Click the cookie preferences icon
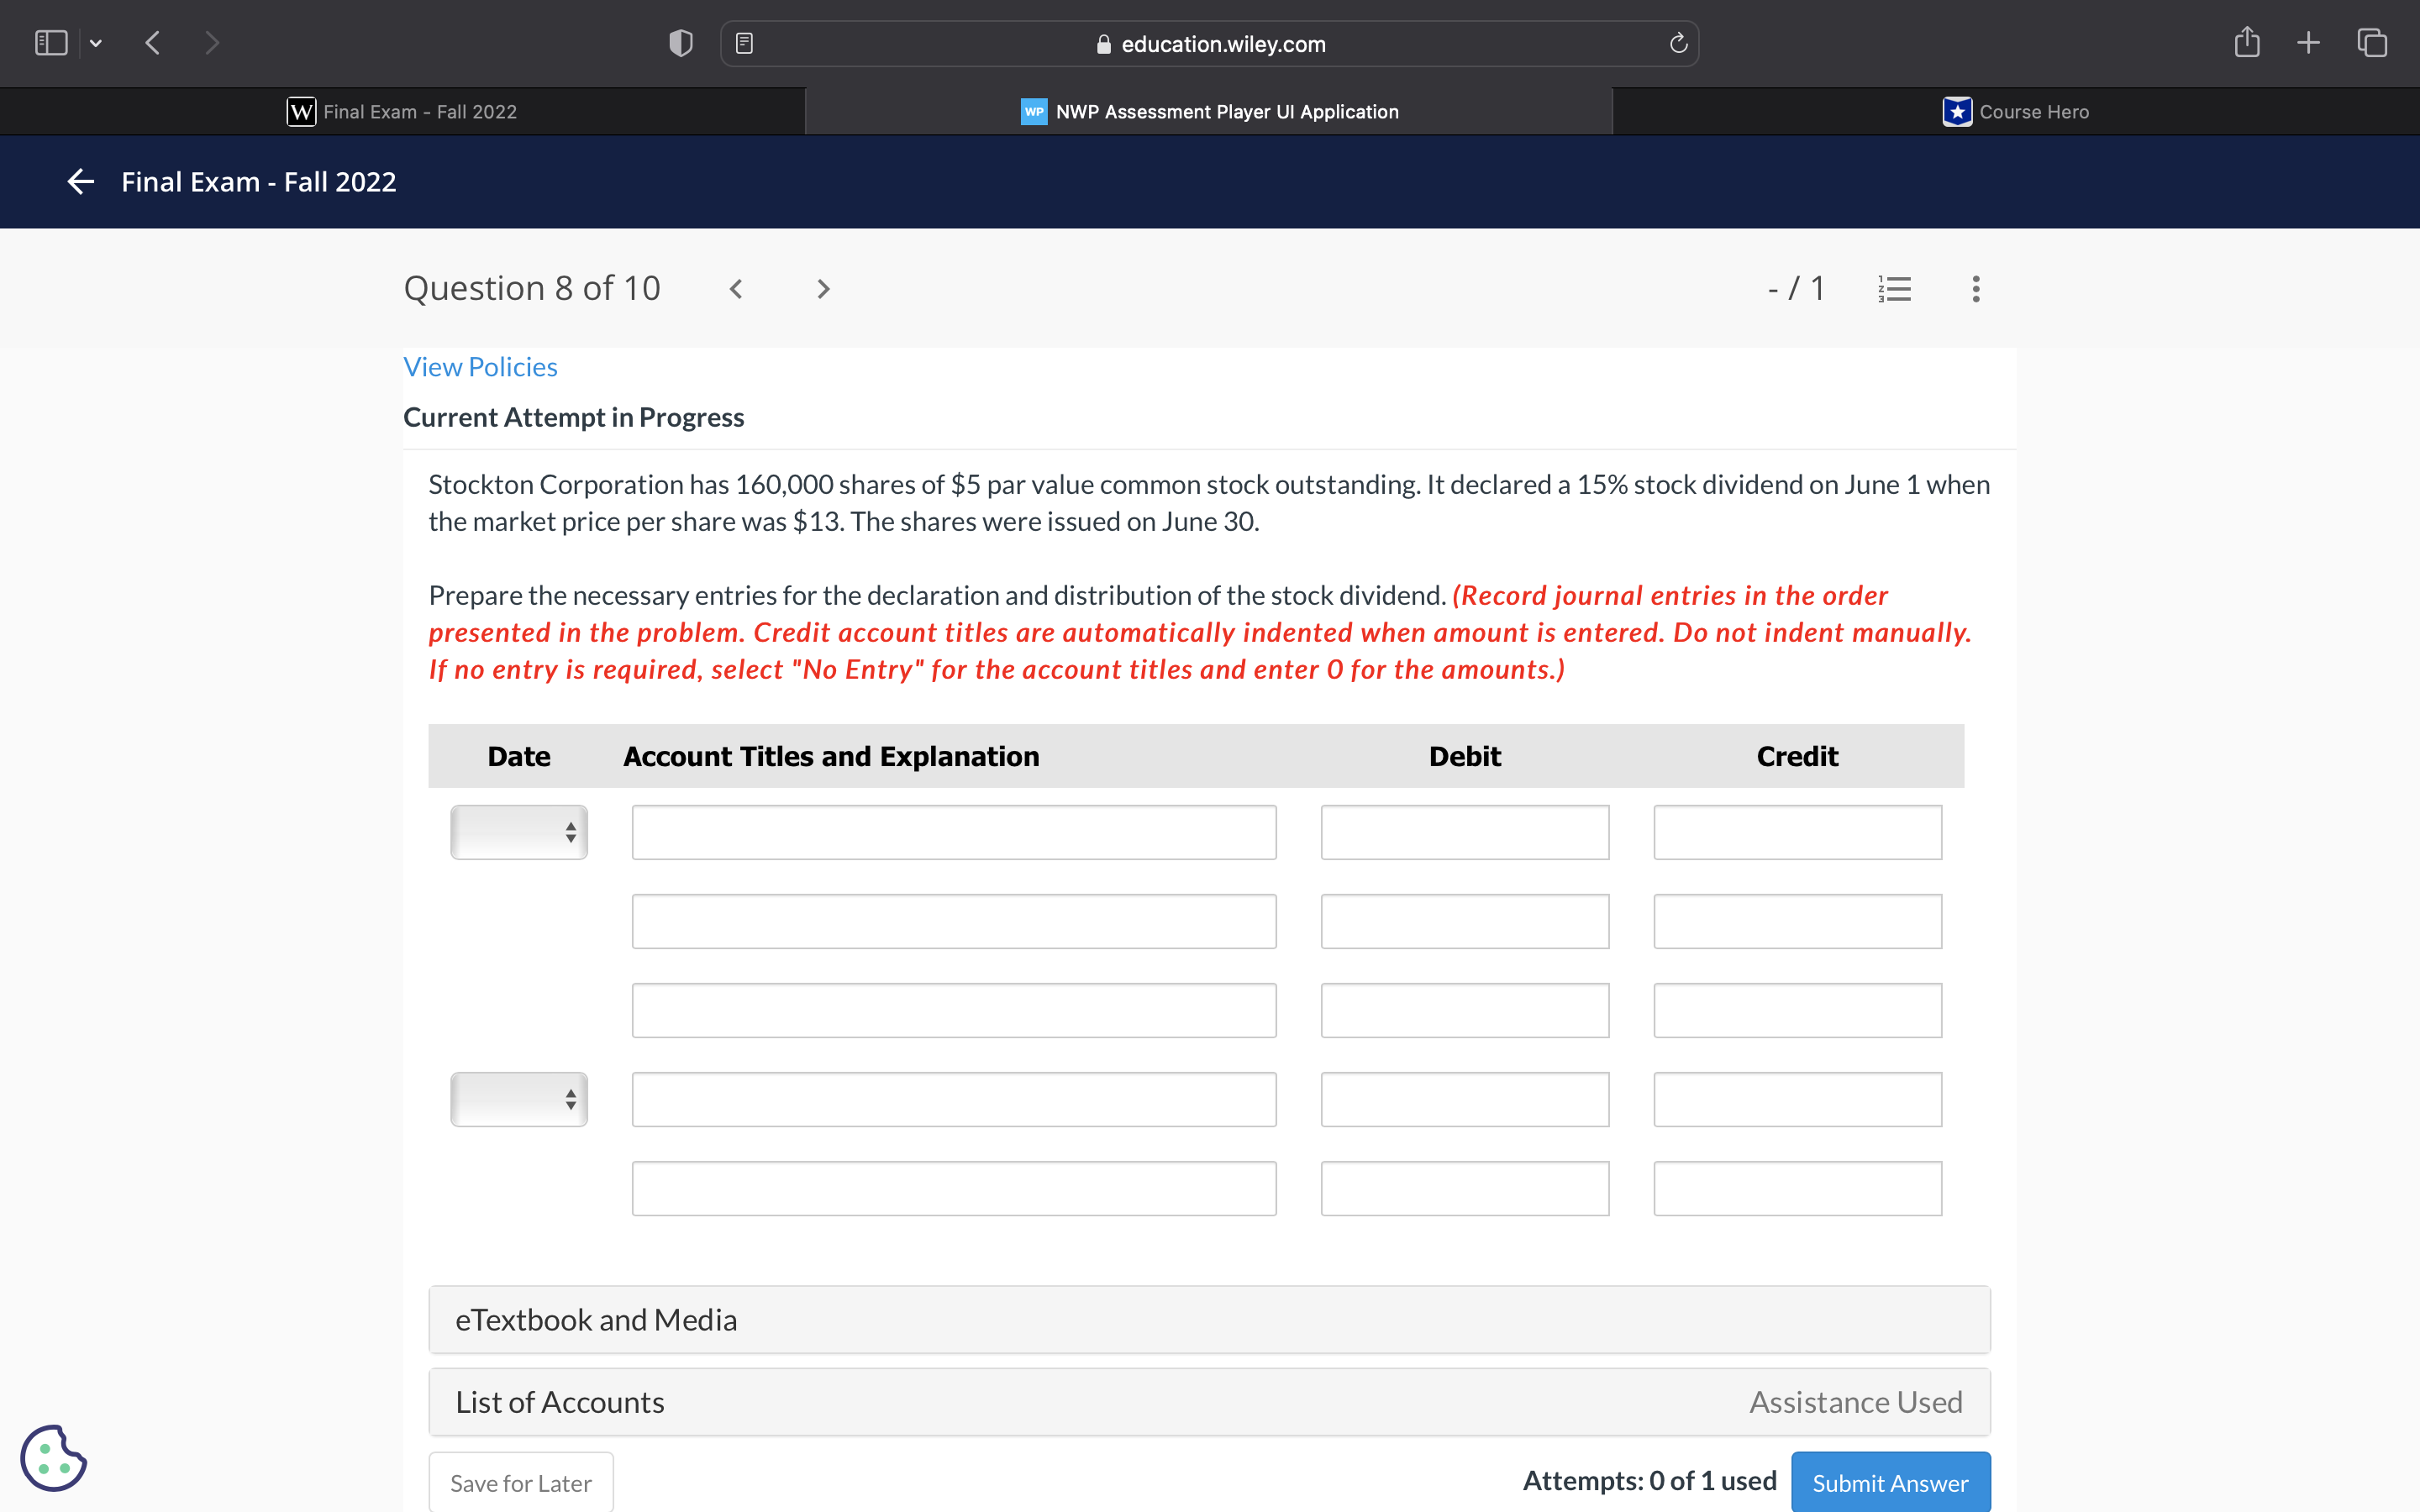2420x1512 pixels. coord(53,1457)
